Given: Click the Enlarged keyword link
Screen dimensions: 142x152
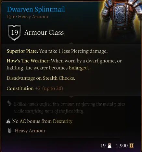Looking at the screenshot, I should click(x=78, y=68).
